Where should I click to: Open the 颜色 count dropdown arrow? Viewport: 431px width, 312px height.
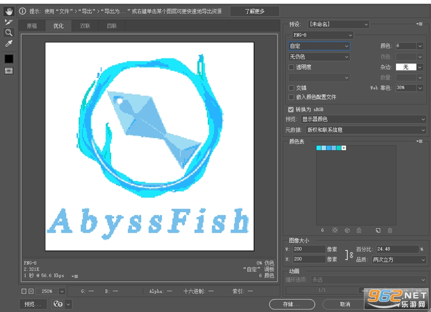pos(420,46)
